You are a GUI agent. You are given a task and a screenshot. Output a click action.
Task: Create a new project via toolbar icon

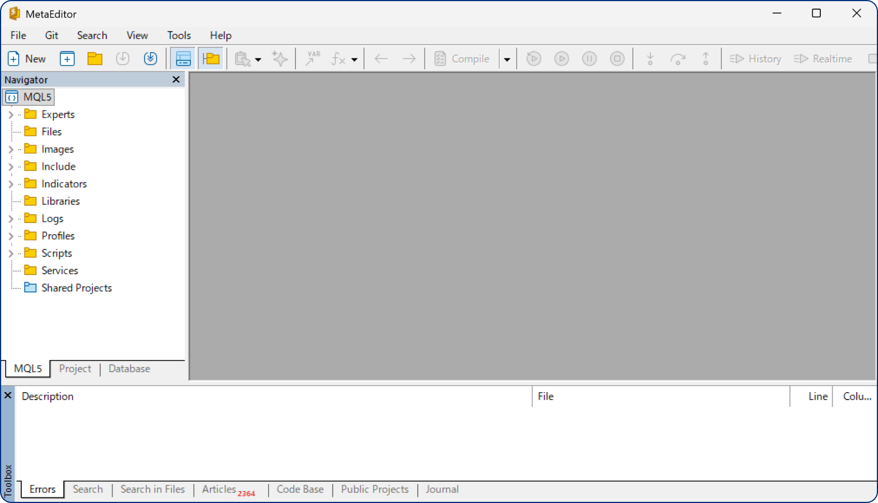tap(67, 59)
